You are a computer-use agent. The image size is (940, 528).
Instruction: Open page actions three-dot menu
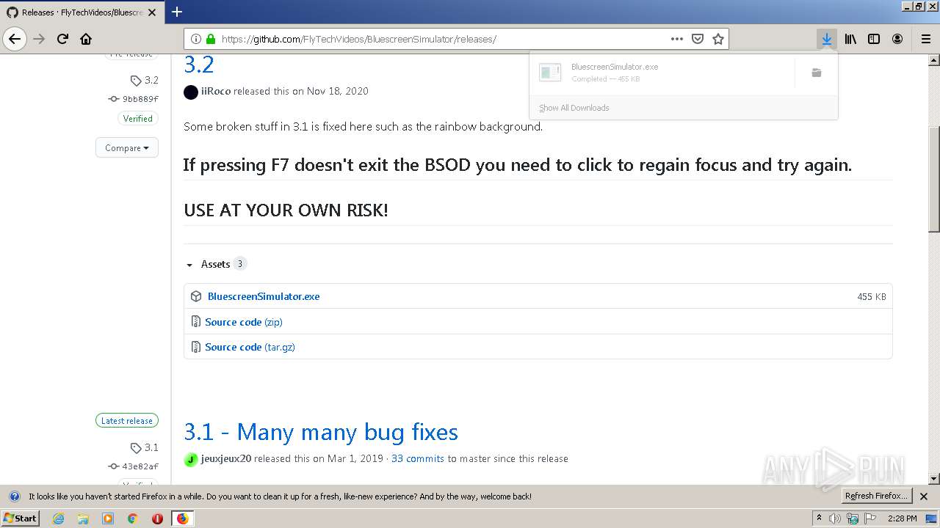tap(677, 39)
